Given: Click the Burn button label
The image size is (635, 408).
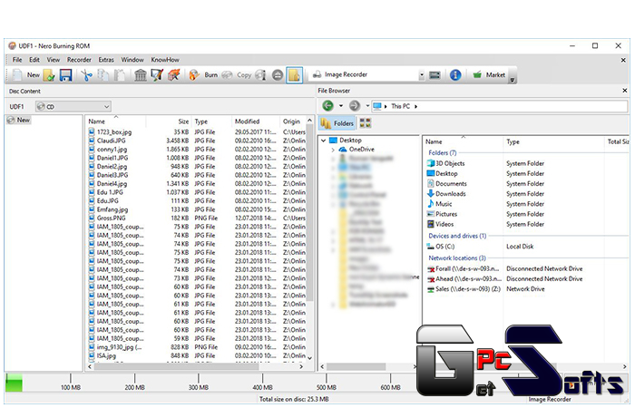Looking at the screenshot, I should click(x=211, y=75).
